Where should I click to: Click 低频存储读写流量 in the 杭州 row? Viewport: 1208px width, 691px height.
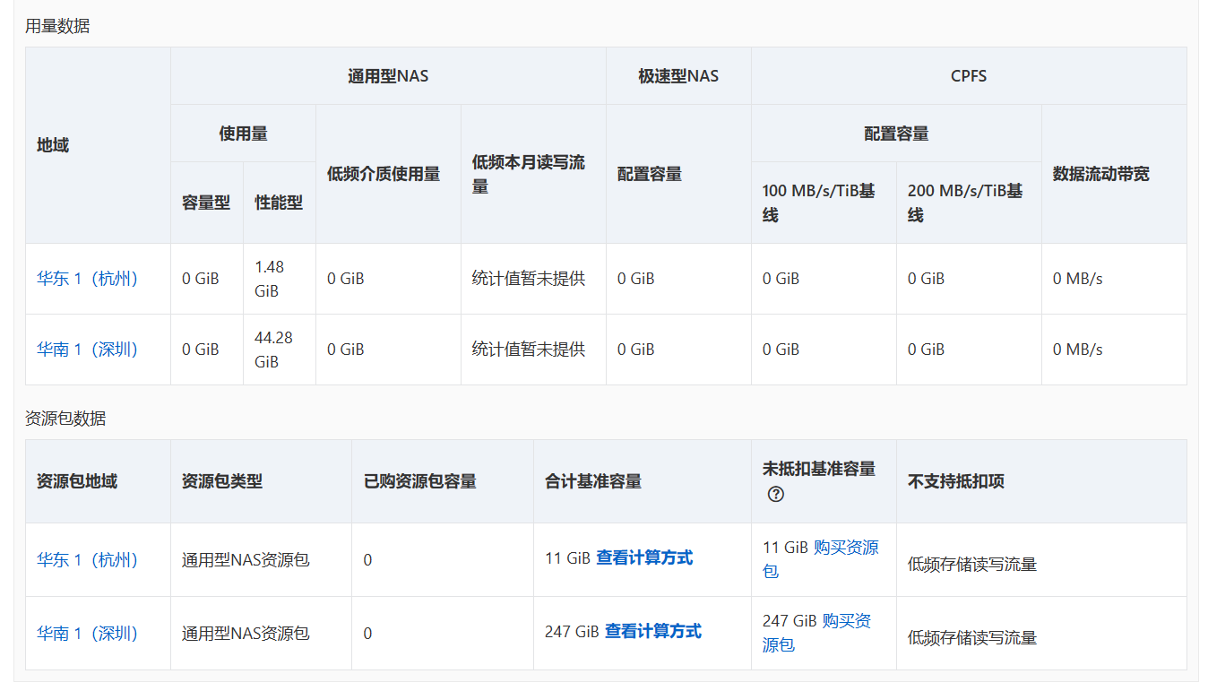point(972,564)
